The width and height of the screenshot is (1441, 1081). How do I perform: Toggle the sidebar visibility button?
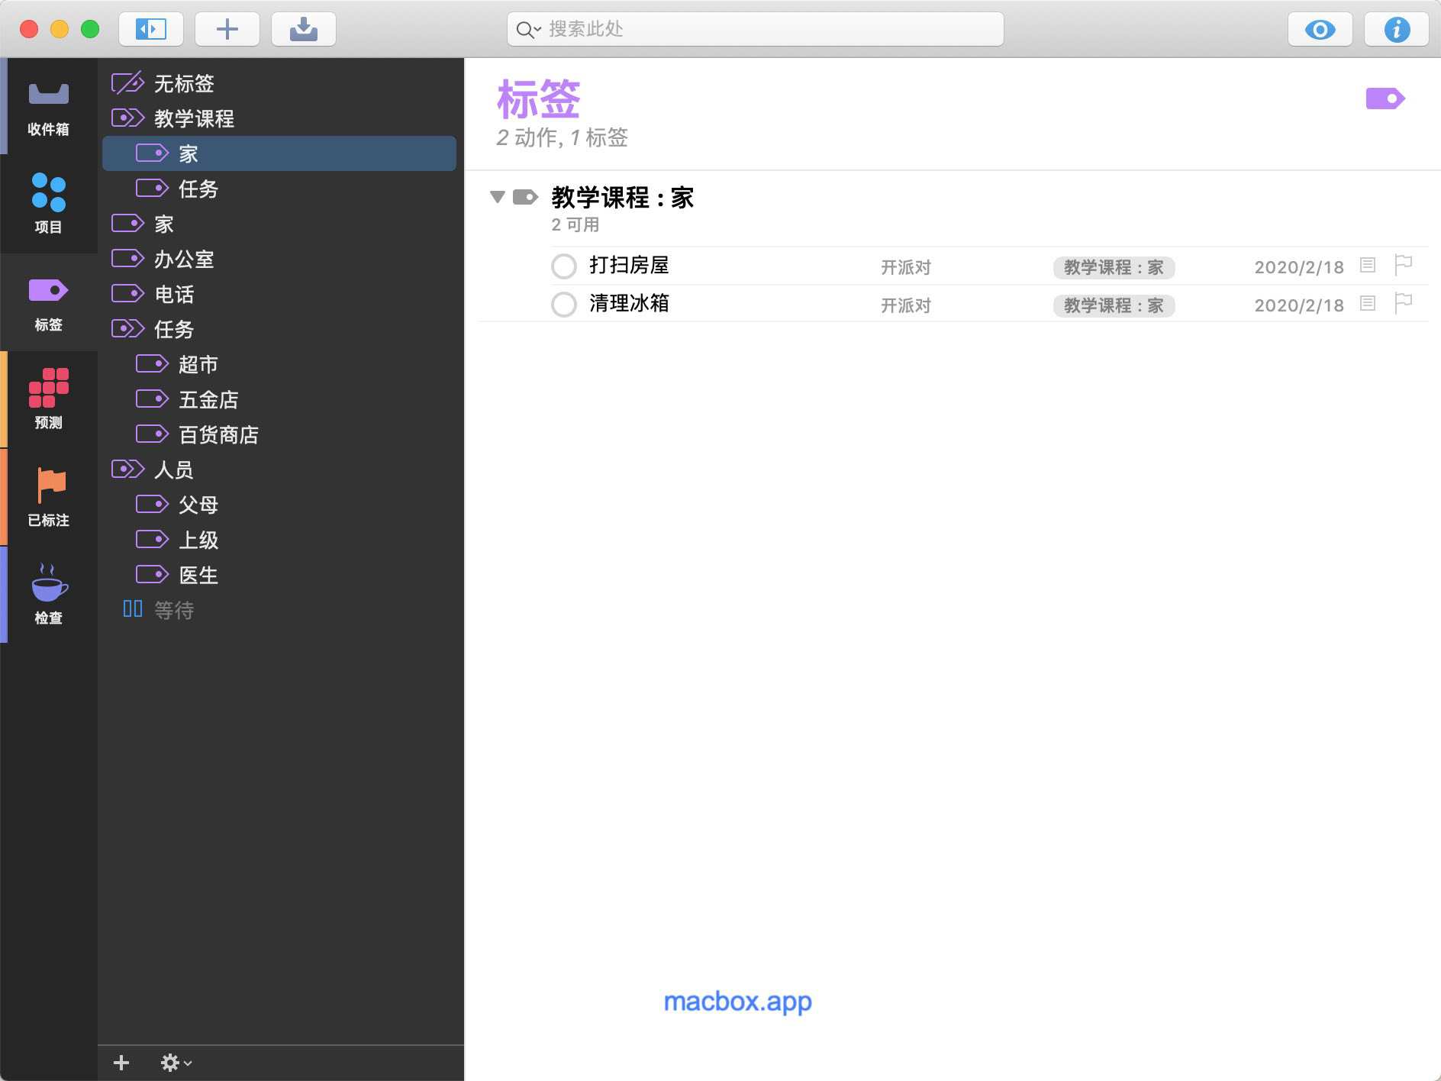[150, 29]
